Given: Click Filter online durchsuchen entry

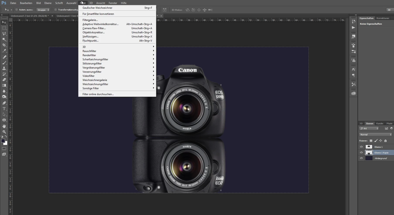Looking at the screenshot, I should click(x=97, y=94).
